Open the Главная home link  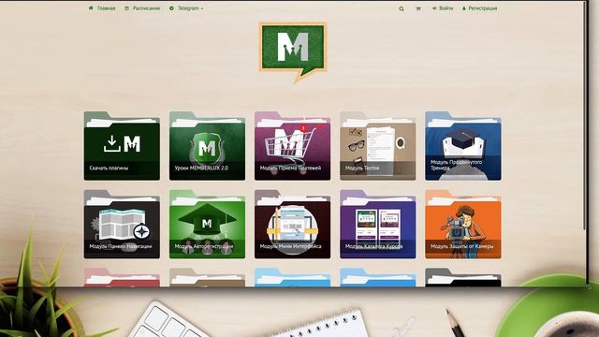(x=102, y=8)
